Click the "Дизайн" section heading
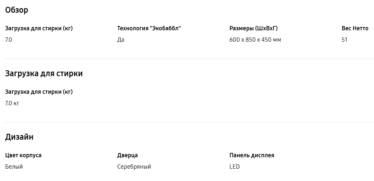This screenshot has width=374, height=181. coord(19,137)
